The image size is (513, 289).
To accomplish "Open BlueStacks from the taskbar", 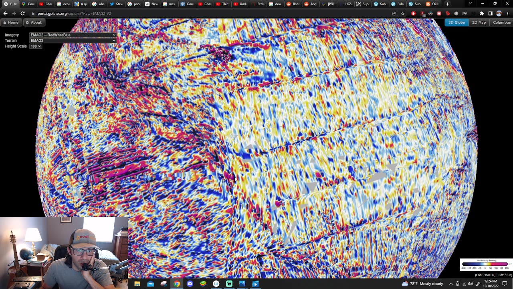I will pos(203,284).
